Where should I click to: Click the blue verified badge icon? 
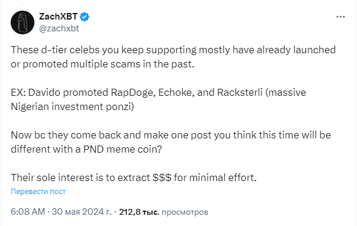tap(84, 17)
